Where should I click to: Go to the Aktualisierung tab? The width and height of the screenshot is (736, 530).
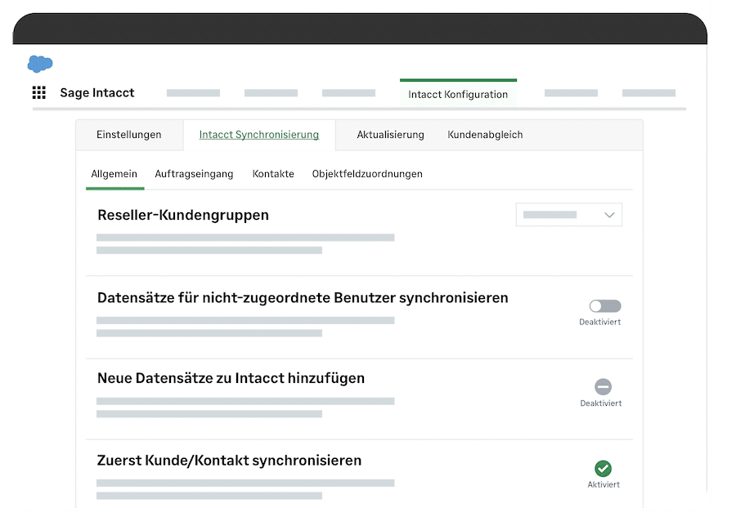[x=391, y=135]
